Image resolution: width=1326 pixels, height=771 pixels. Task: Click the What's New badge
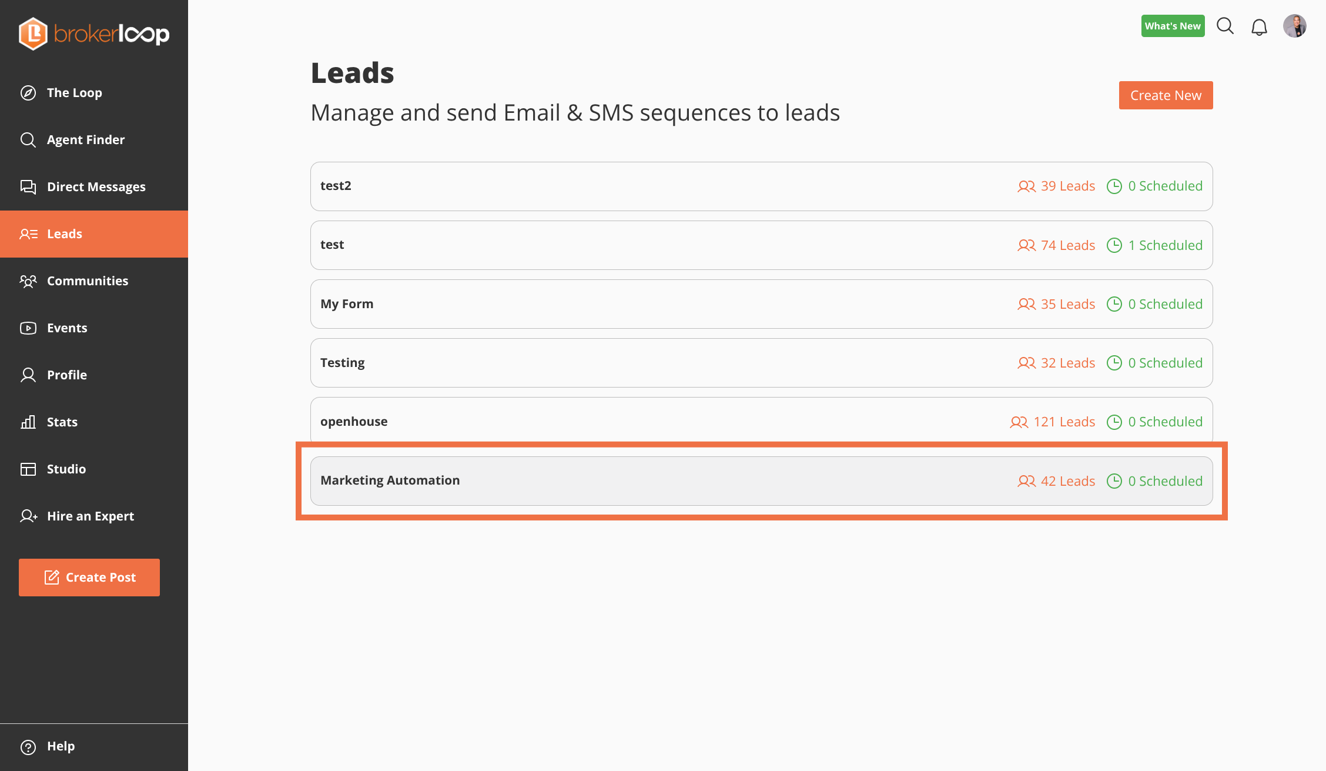(1173, 26)
